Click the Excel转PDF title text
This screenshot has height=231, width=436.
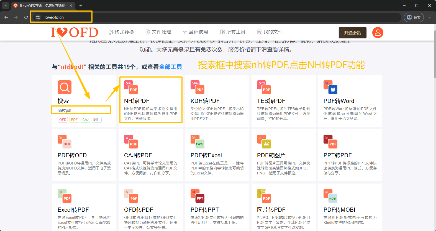(73, 210)
